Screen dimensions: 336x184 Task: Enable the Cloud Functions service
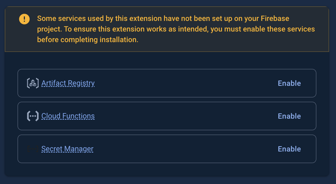click(x=289, y=116)
